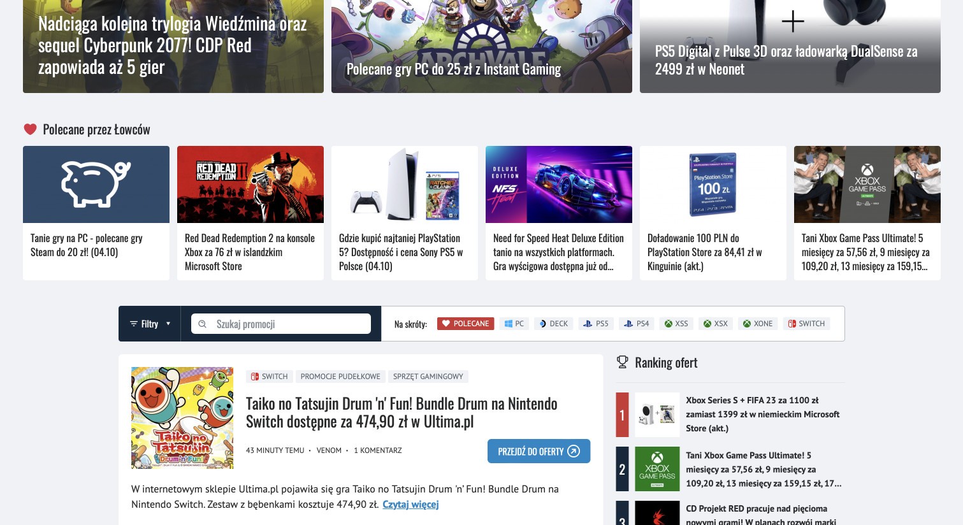Filter offers by PC shortcut
963x525 pixels.
point(514,324)
